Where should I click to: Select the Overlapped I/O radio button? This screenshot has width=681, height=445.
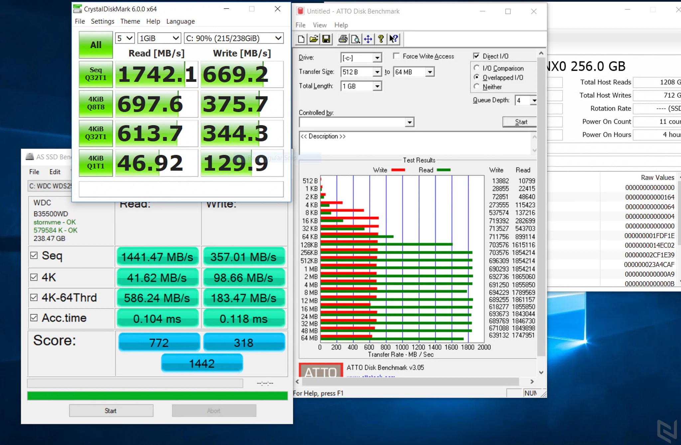click(477, 77)
